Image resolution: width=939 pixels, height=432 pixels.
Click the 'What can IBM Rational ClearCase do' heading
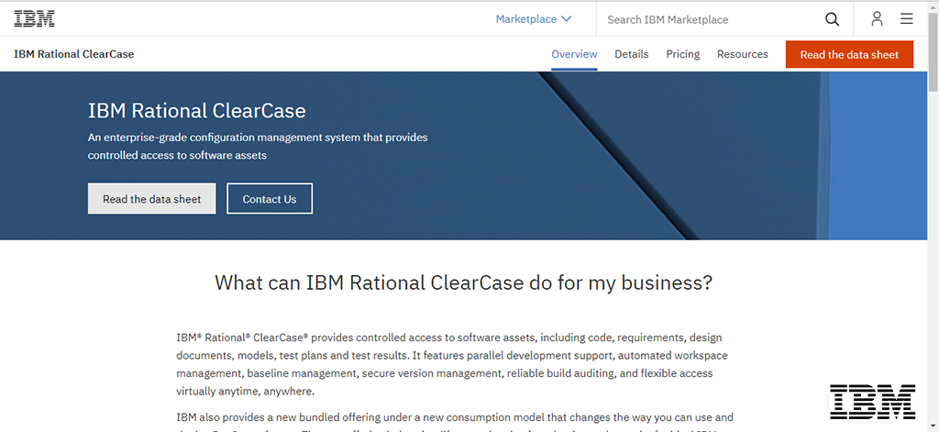(x=463, y=282)
